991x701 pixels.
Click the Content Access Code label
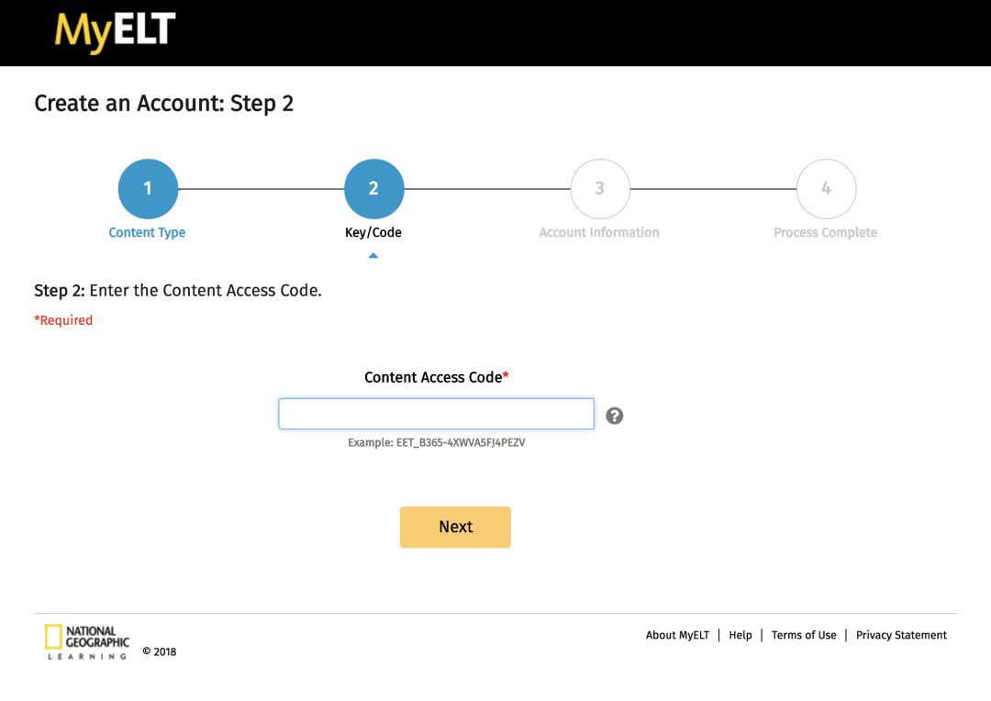point(436,377)
